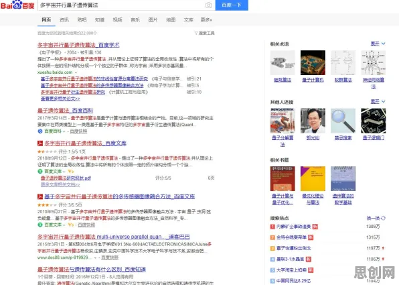
Task: Click 百度文库 green icon under 2018年9月12日 result
Action: click(40, 171)
